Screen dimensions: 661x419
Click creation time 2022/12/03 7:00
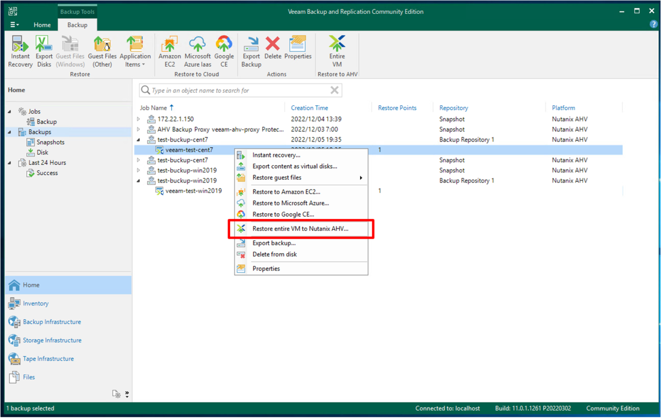(x=315, y=130)
